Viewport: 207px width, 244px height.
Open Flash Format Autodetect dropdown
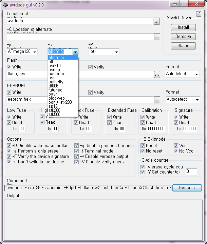tap(197, 74)
